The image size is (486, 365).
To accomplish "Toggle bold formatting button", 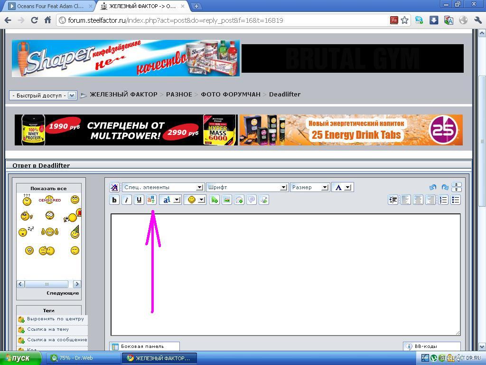I will click(x=114, y=200).
